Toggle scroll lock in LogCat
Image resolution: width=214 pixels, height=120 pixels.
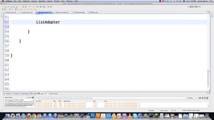click(207, 98)
